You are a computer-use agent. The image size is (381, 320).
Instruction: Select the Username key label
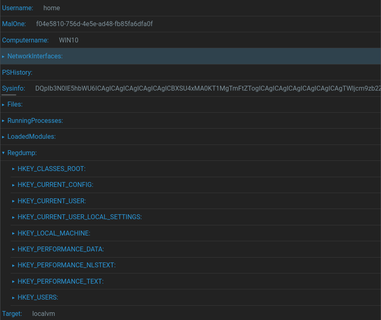click(18, 8)
